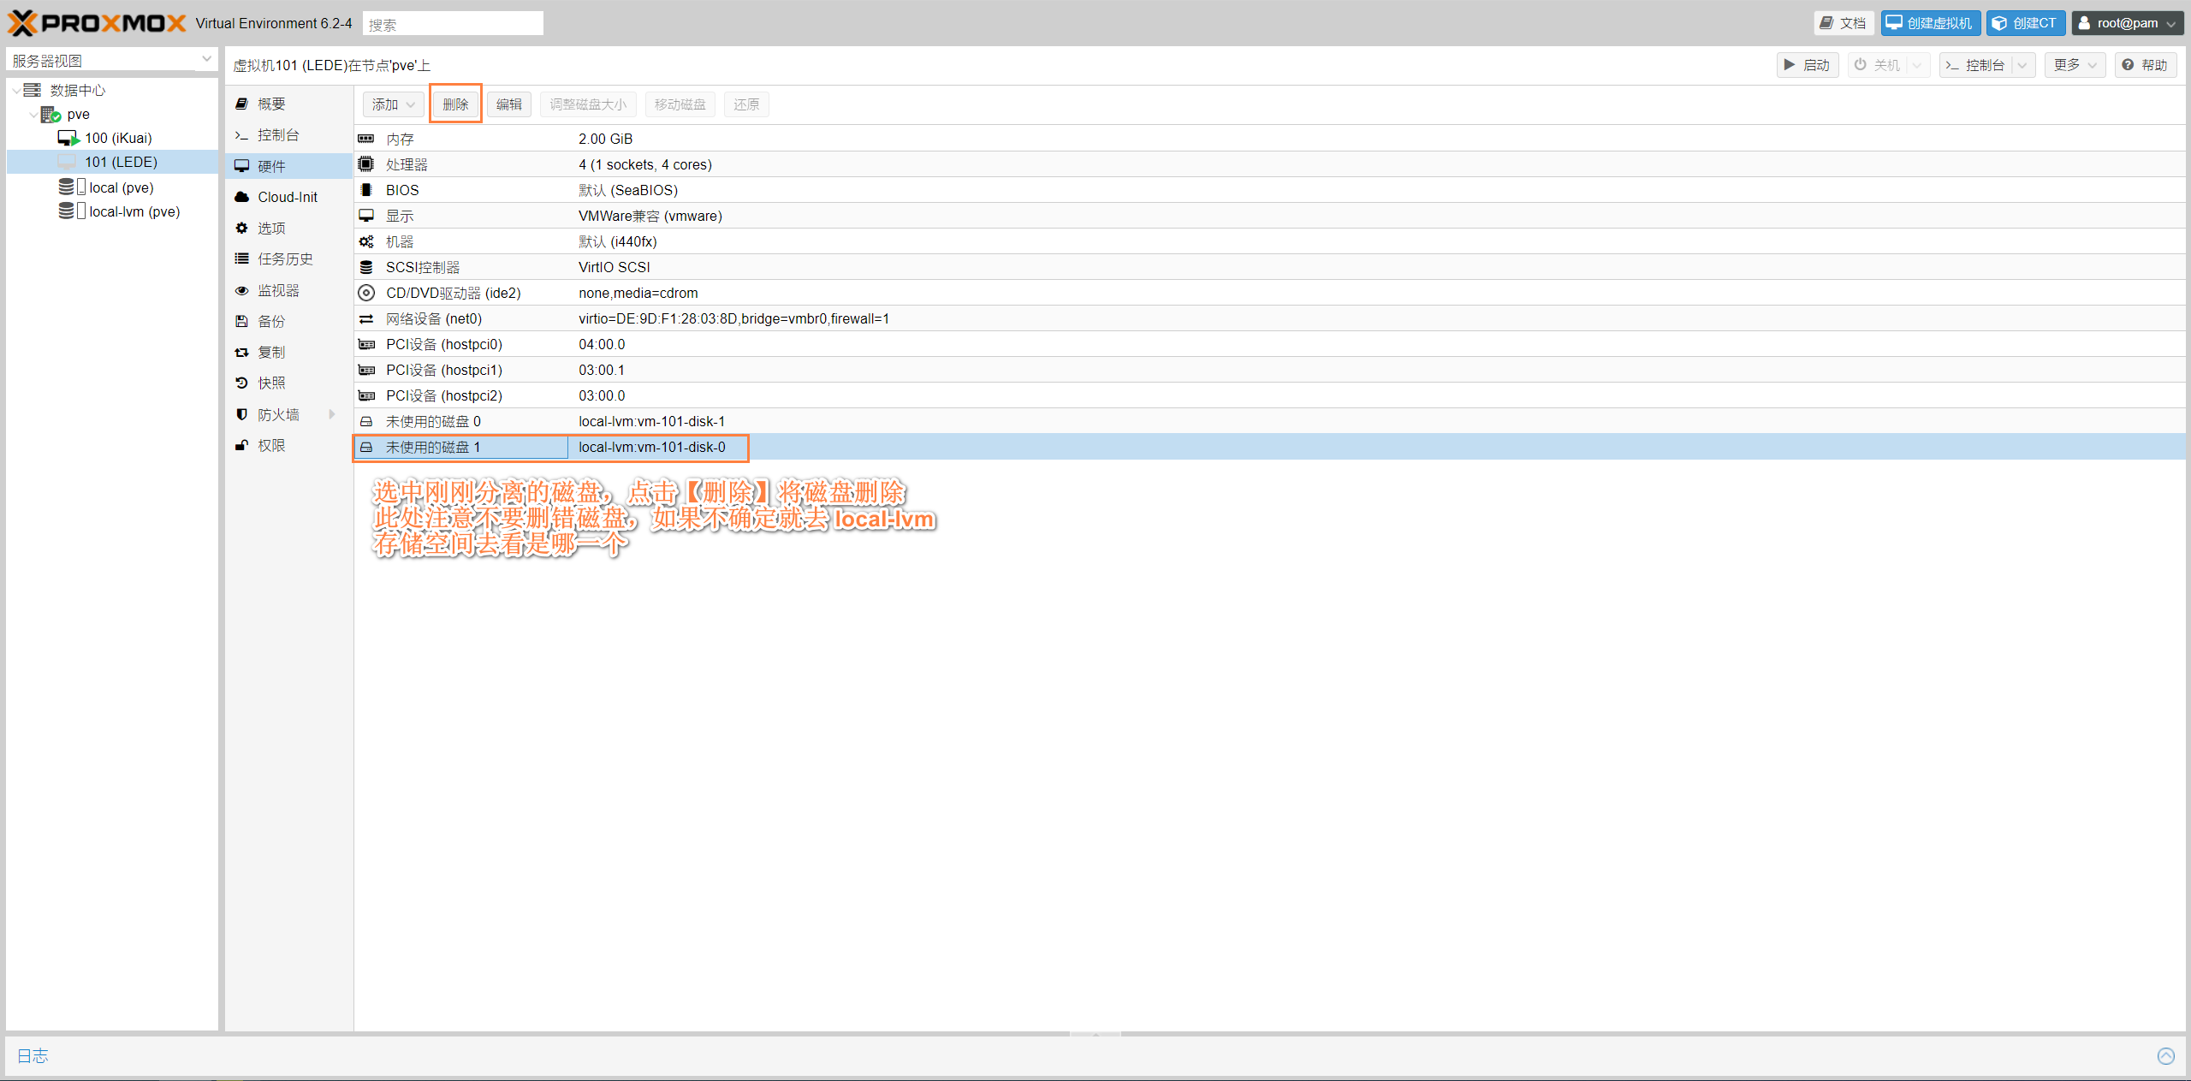
Task: Open Cloud-Init cloud icon in sidebar
Action: 242,197
